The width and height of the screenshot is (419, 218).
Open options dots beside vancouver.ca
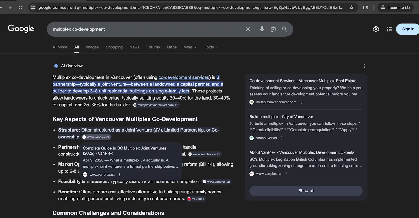click(282, 138)
